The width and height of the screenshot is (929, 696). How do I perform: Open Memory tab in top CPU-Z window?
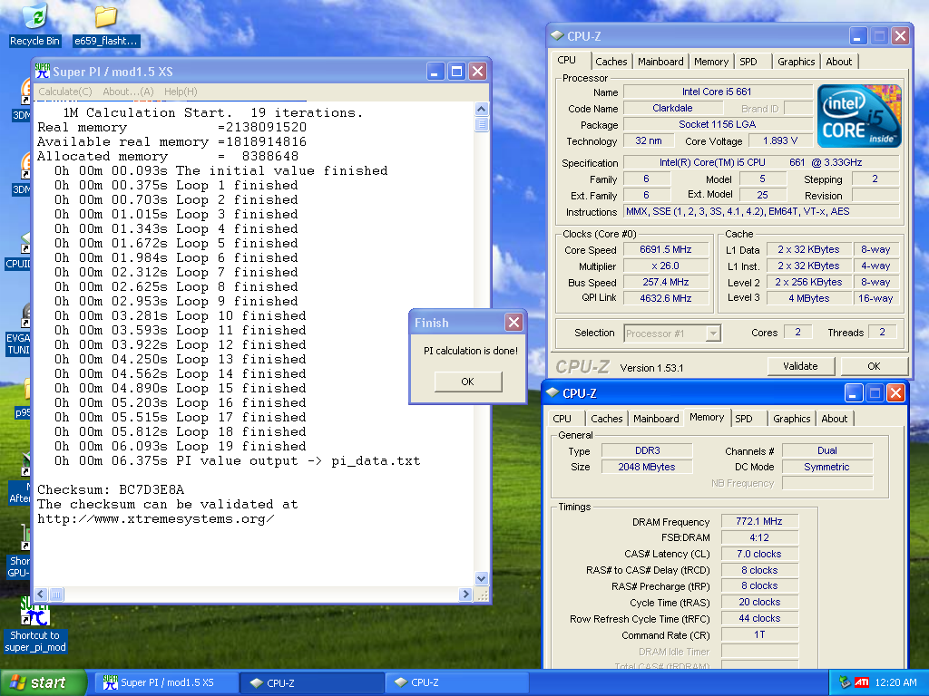tap(711, 62)
